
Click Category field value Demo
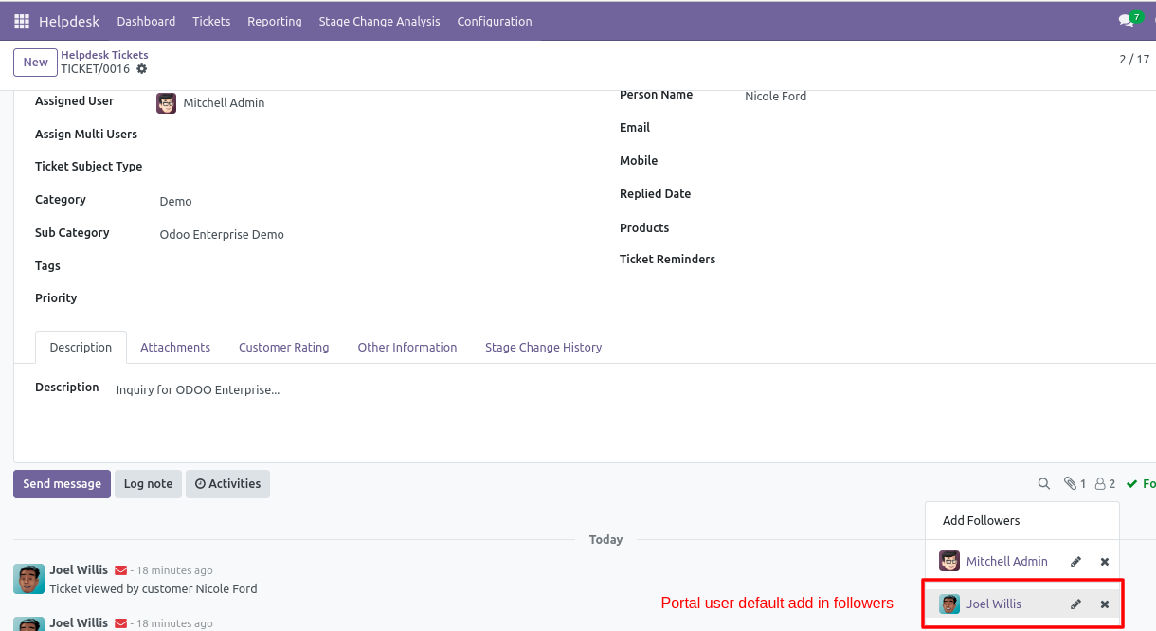[x=175, y=202]
